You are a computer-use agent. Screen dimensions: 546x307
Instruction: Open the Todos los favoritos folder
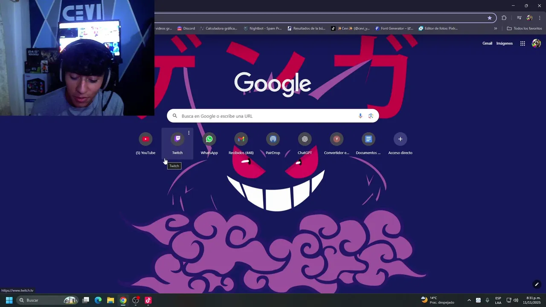pos(524,29)
